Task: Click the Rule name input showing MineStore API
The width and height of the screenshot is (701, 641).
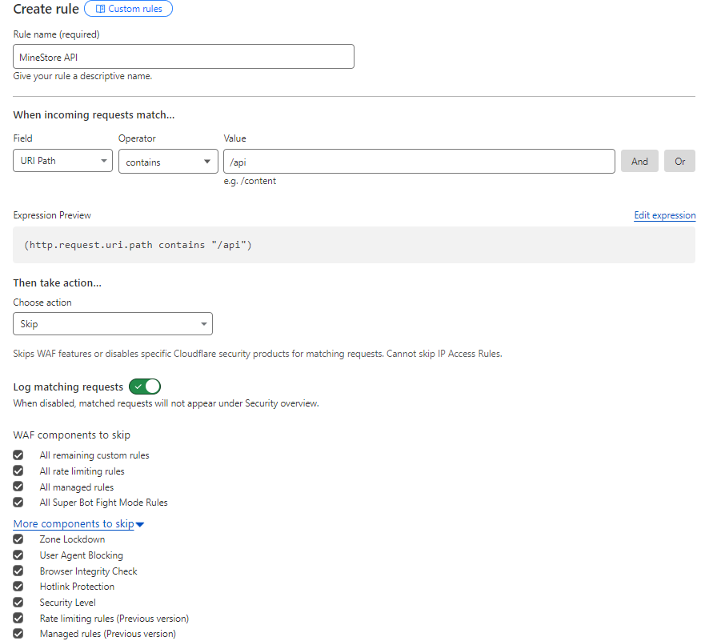Action: point(182,56)
